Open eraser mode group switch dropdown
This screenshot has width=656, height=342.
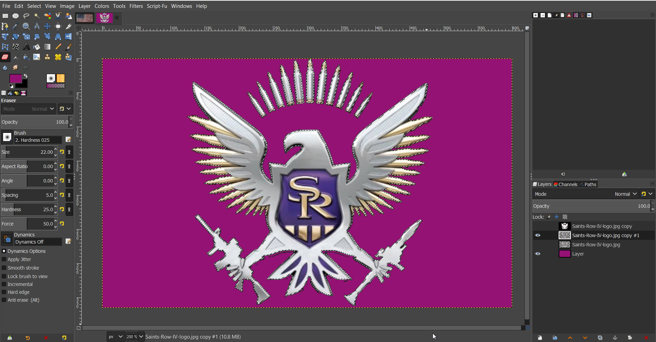[65, 109]
